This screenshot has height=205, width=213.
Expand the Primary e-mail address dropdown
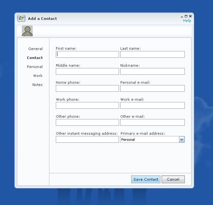coord(182,140)
